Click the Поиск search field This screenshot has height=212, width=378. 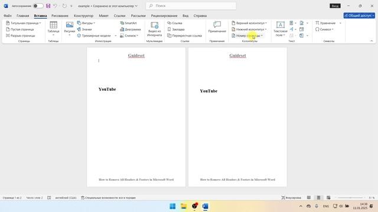[191, 6]
